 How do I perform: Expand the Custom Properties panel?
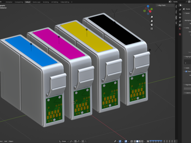[187, 93]
